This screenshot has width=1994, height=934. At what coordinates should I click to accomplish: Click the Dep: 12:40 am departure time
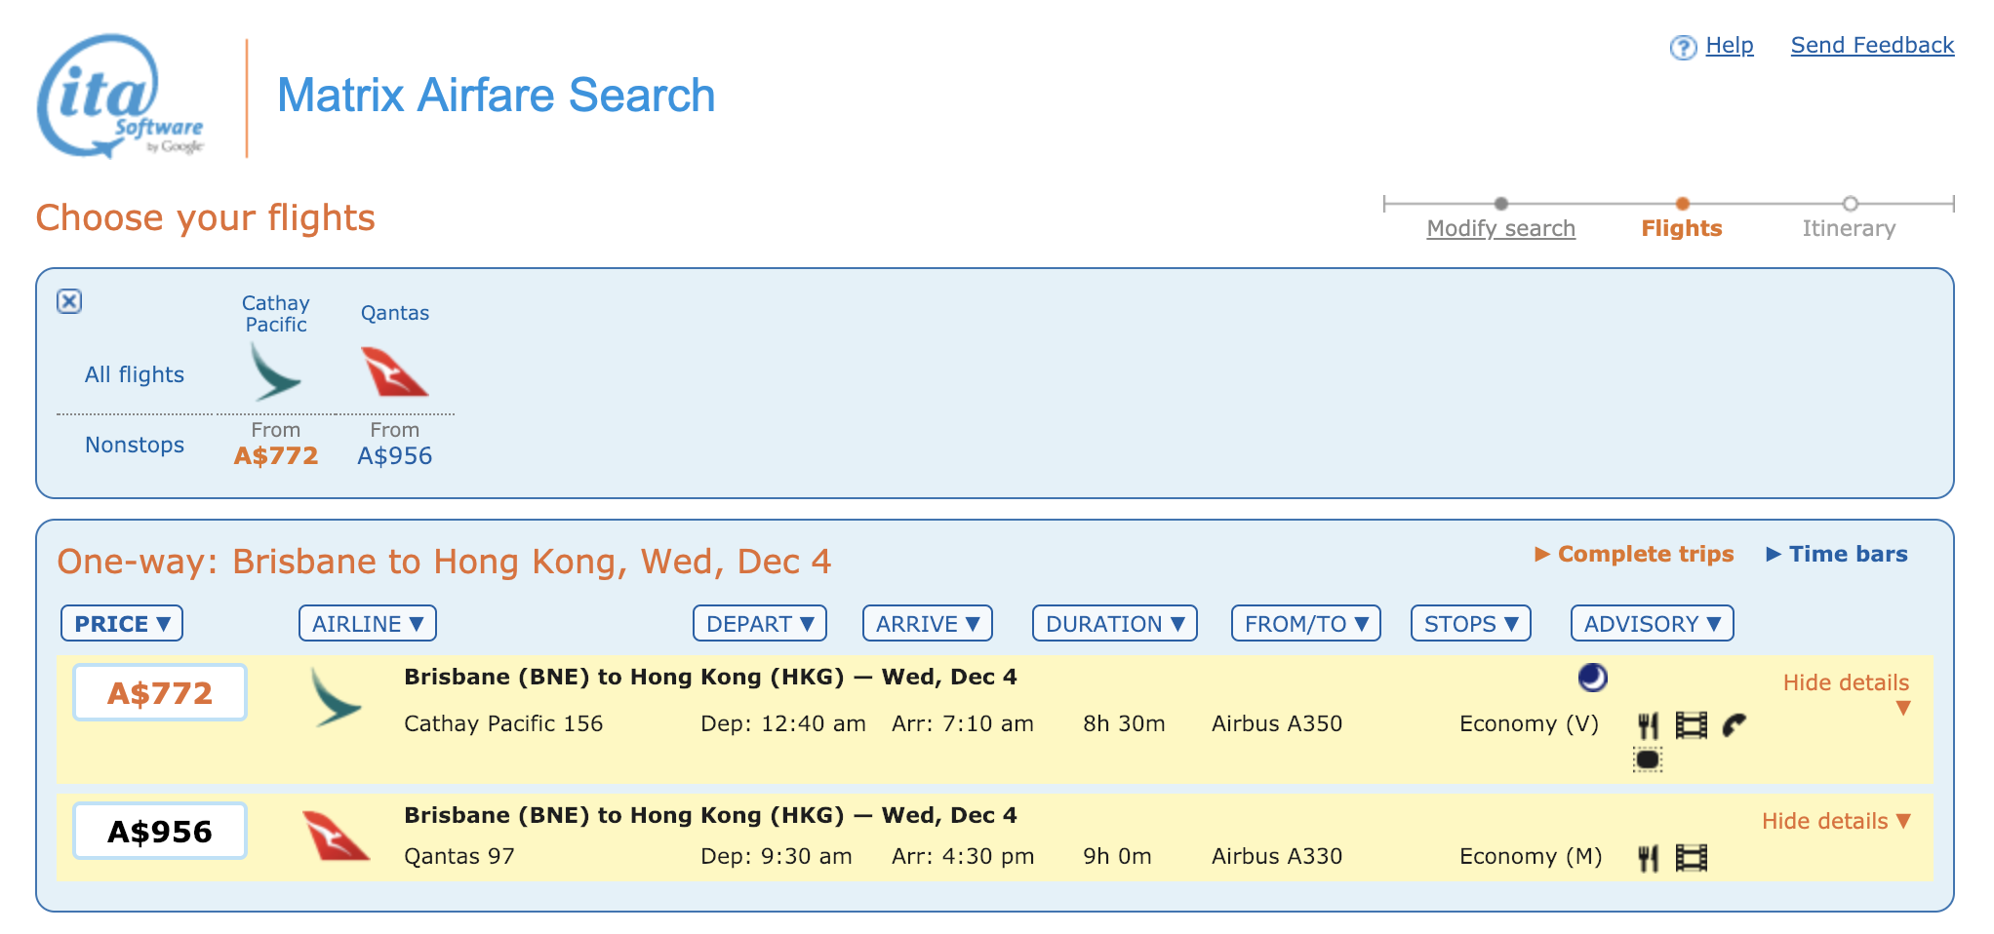tap(783, 723)
